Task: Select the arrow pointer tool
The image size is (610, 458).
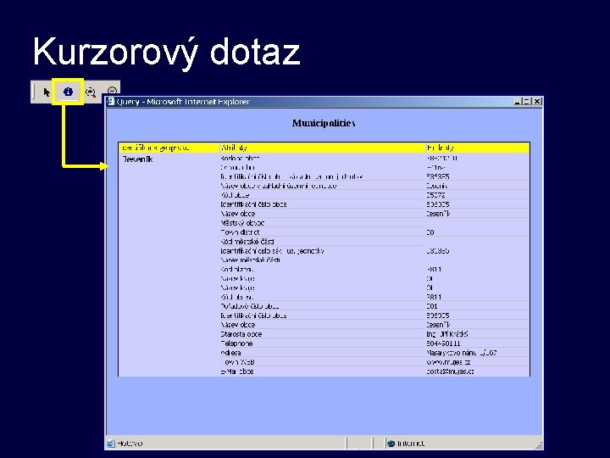Action: pyautogui.click(x=47, y=92)
